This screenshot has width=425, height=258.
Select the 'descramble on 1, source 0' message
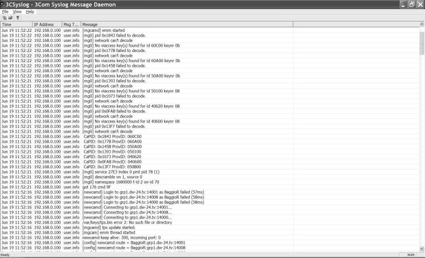coord(112,177)
